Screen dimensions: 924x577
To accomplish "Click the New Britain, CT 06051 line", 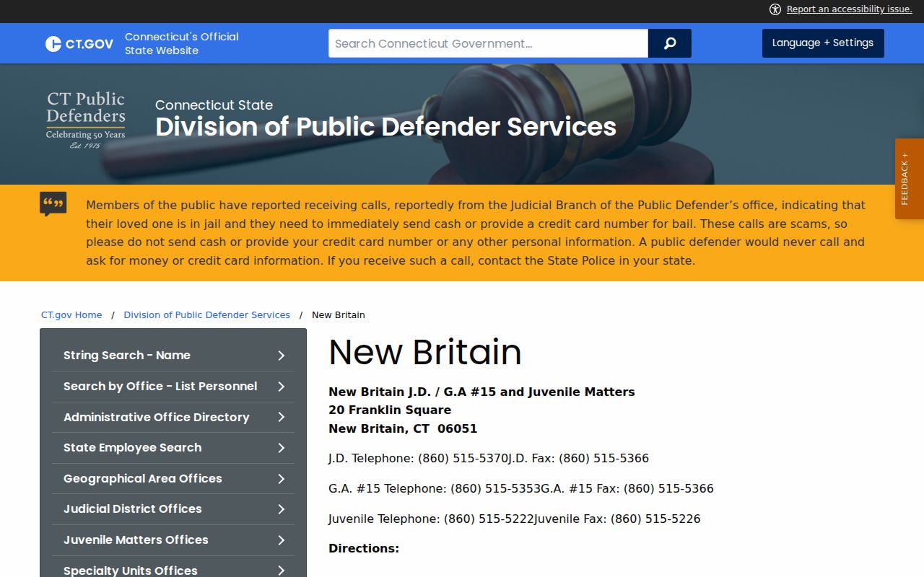I will click(x=403, y=429).
